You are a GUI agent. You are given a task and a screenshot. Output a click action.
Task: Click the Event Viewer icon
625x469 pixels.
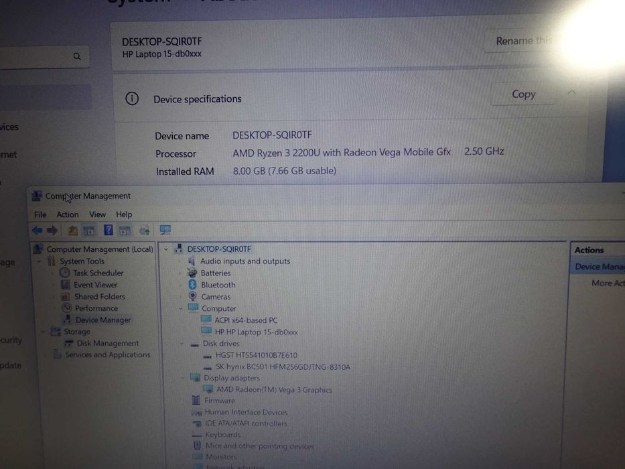pyautogui.click(x=66, y=285)
